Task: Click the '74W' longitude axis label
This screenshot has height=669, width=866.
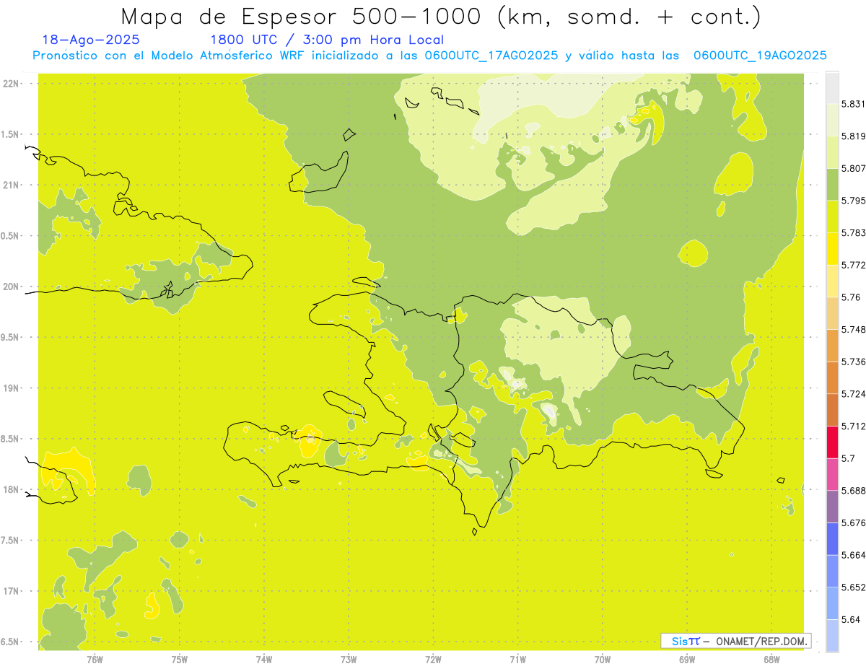Action: tap(264, 660)
